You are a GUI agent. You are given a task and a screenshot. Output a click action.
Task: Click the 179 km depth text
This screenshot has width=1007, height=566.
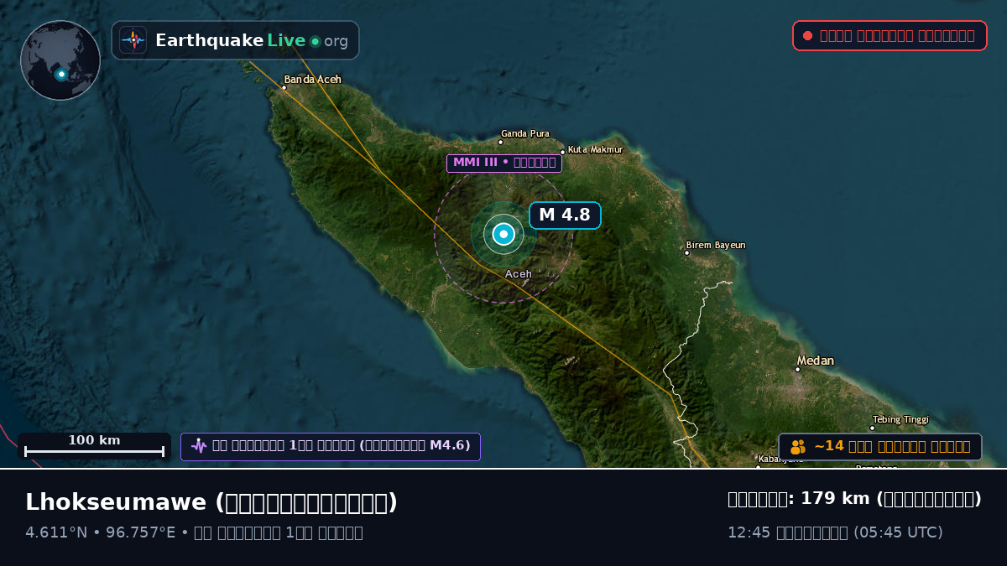pos(854,499)
